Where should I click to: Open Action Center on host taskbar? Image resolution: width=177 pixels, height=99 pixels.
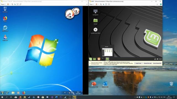(x=174, y=97)
